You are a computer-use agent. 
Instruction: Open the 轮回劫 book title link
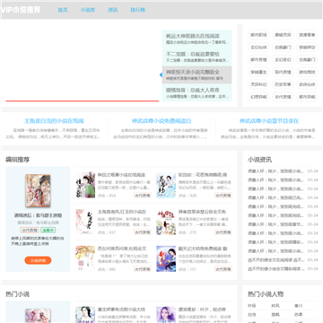point(203,175)
